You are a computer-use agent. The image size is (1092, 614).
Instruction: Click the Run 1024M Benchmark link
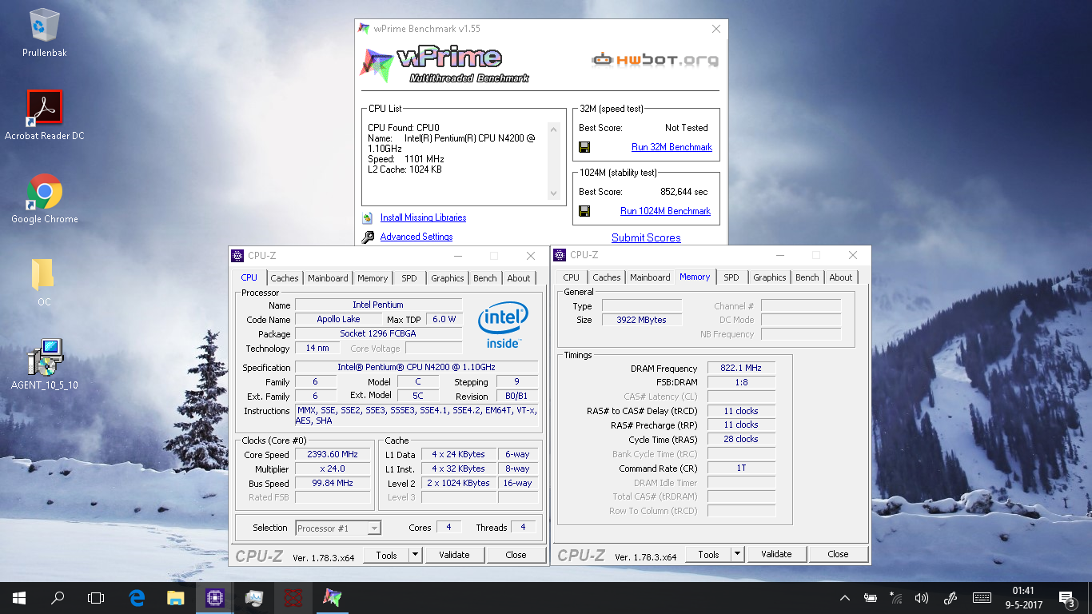click(665, 211)
